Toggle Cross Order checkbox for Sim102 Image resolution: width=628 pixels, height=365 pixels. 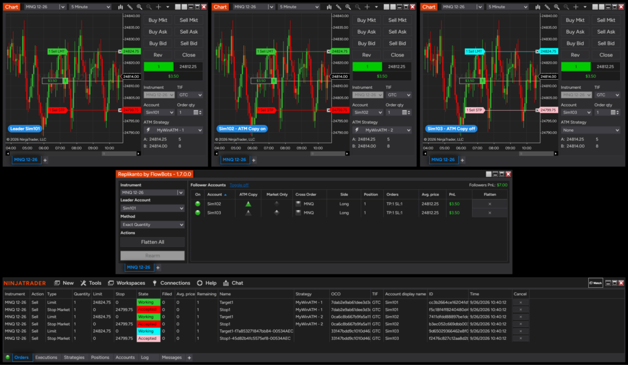click(x=299, y=204)
